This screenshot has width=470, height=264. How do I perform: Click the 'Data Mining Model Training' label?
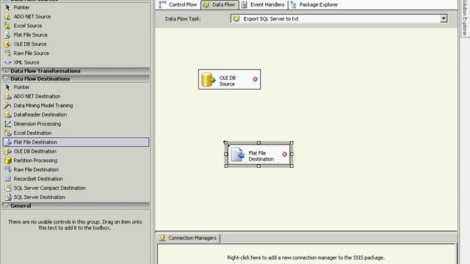point(43,106)
